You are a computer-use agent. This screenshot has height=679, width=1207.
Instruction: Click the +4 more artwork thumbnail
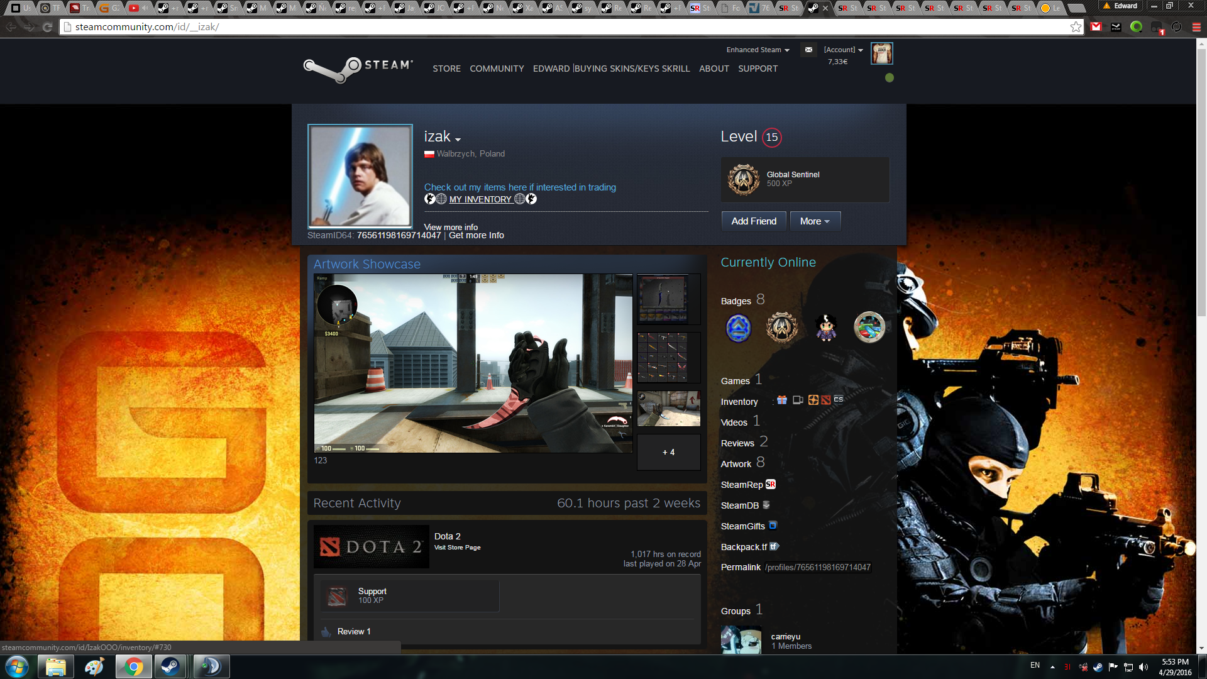(668, 452)
